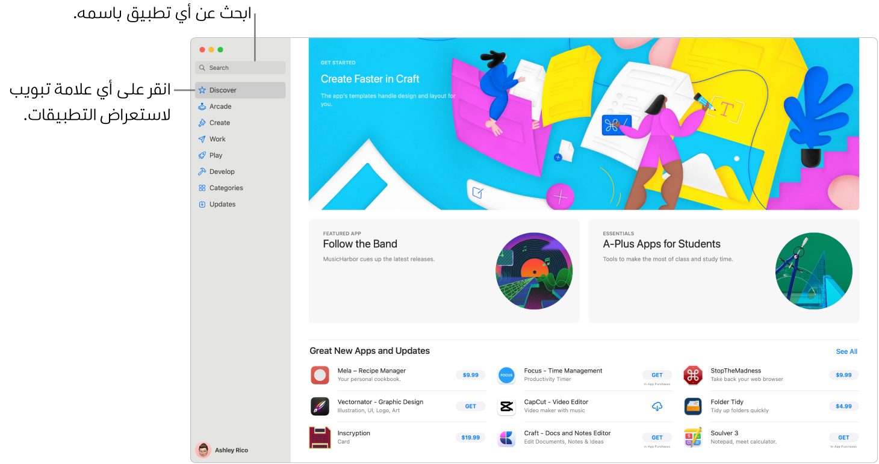
Task: Open the Vectornator app icon
Action: point(320,406)
